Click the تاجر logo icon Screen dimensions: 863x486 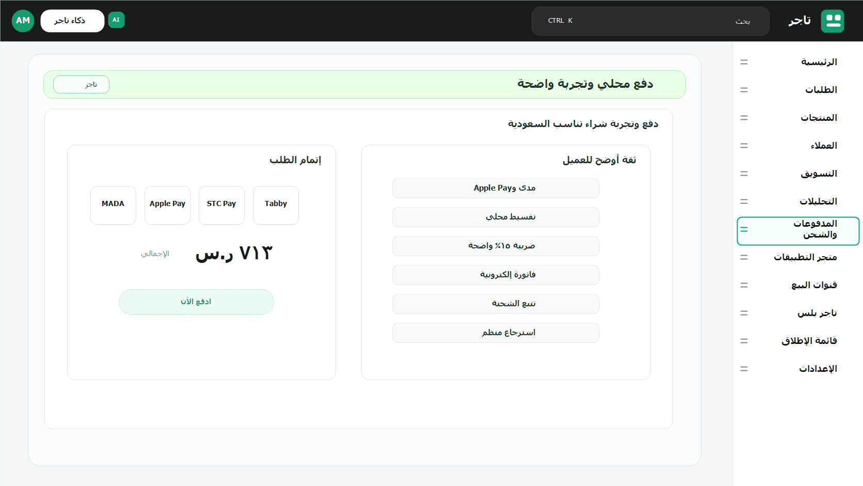(832, 21)
